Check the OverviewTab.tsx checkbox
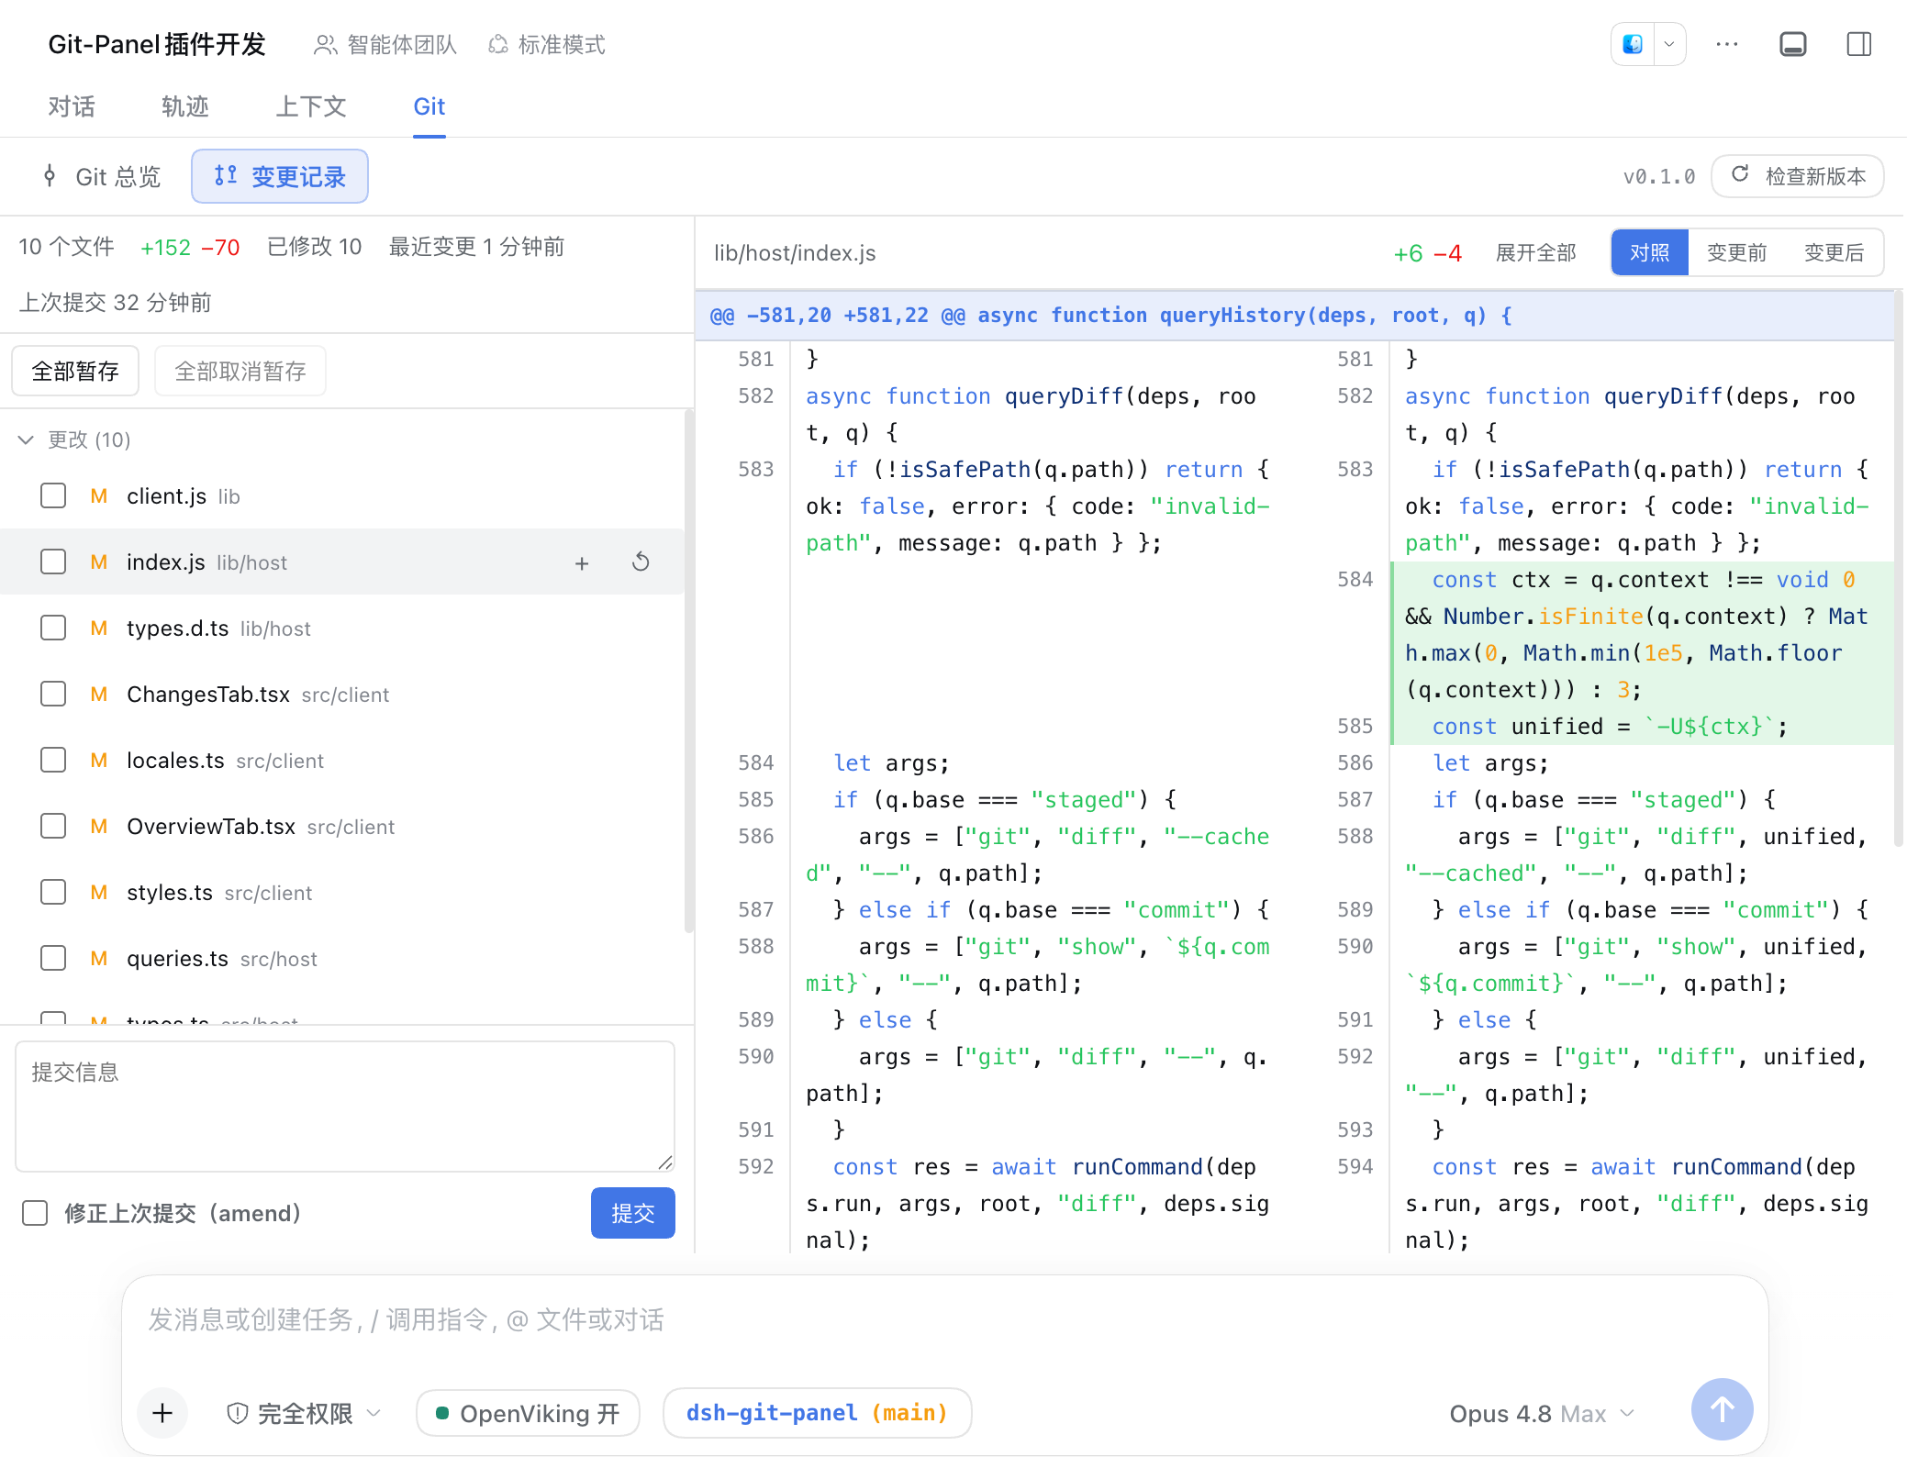 pos(53,826)
